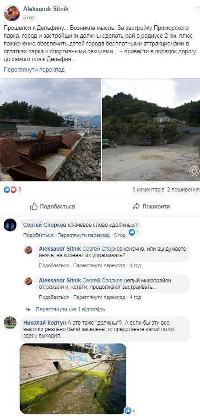Viewport: 200px width, 416px height.
Task: Open the rusty barge photo on left
Action: [x=50, y=129]
